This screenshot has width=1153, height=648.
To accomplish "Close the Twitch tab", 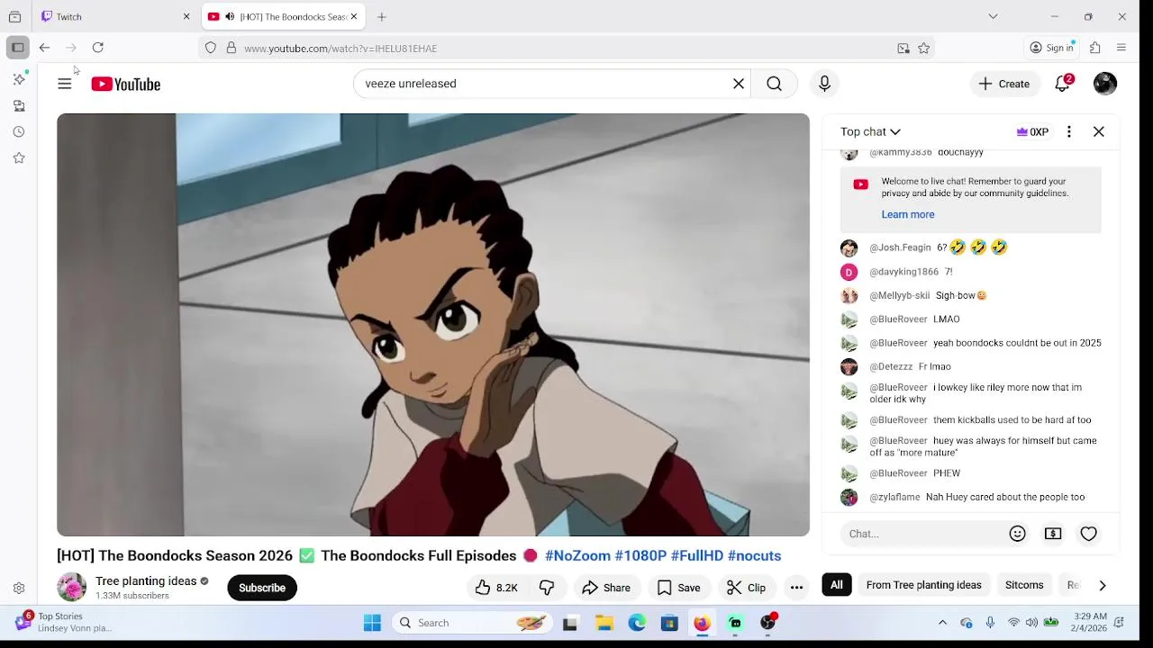I will 186,16.
